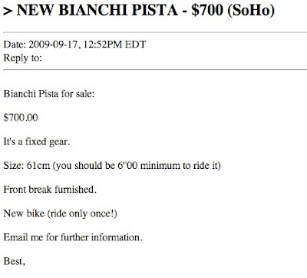The image size is (307, 278).
Task: Click the (SoHo) location in the heading
Action: coord(251,11)
